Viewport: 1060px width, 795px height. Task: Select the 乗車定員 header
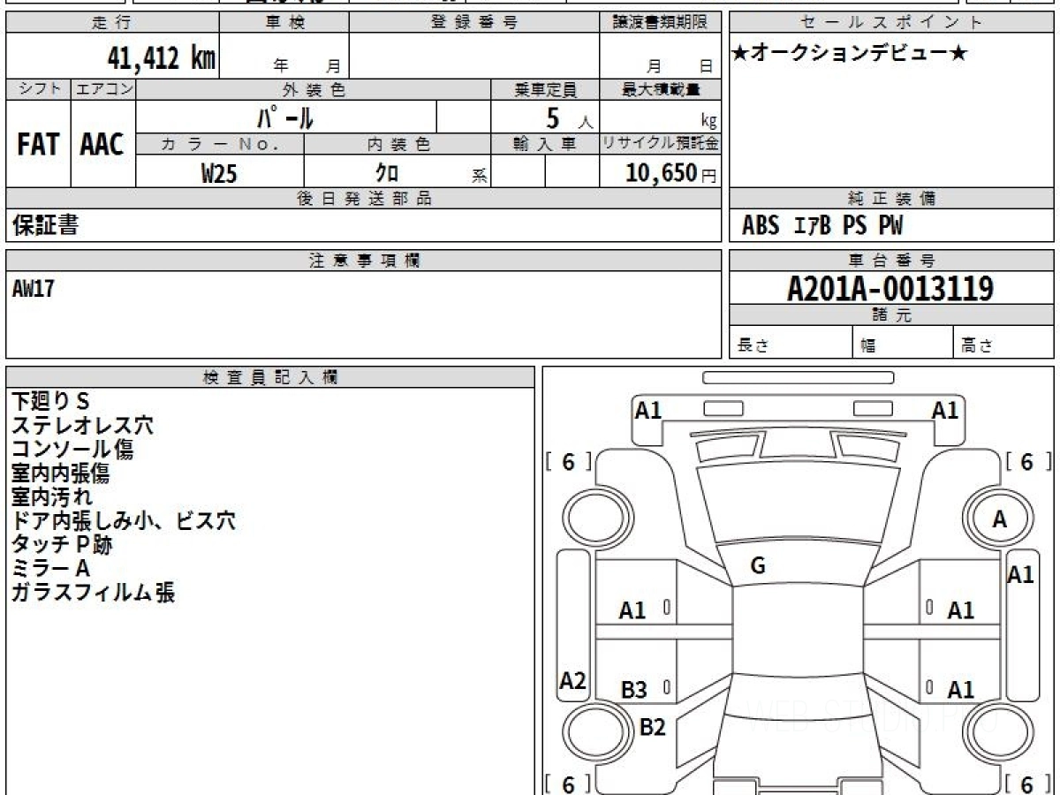[545, 89]
